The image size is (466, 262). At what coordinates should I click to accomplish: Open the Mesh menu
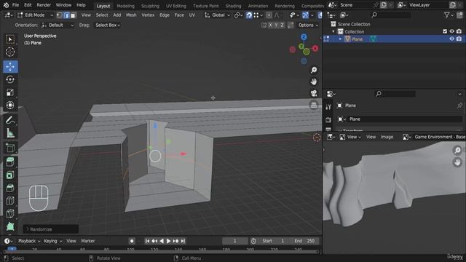(x=131, y=15)
